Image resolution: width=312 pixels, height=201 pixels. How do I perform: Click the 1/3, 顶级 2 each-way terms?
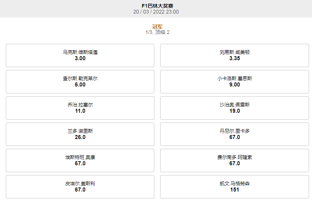coord(157,32)
